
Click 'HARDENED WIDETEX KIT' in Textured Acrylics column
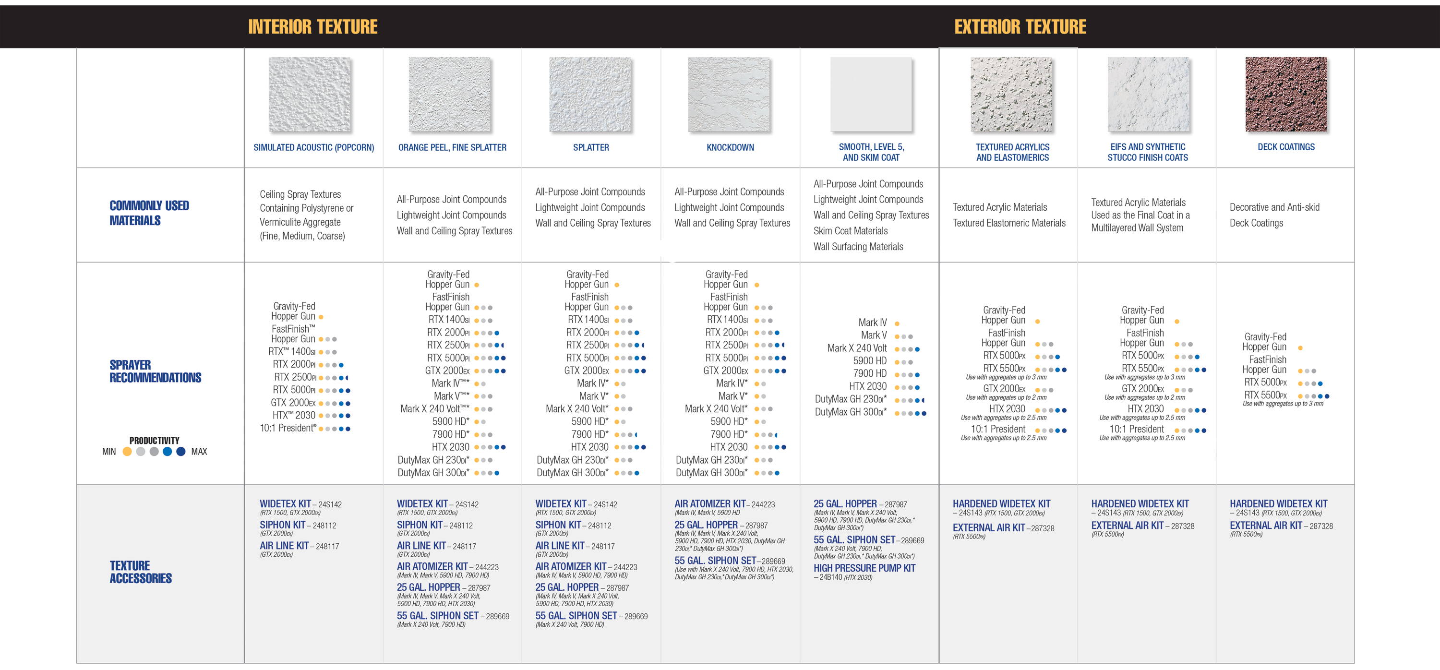pyautogui.click(x=1001, y=504)
